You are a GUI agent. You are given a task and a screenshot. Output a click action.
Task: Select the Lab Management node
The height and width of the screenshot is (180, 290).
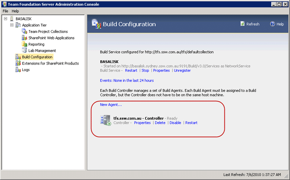pyautogui.click(x=42, y=50)
